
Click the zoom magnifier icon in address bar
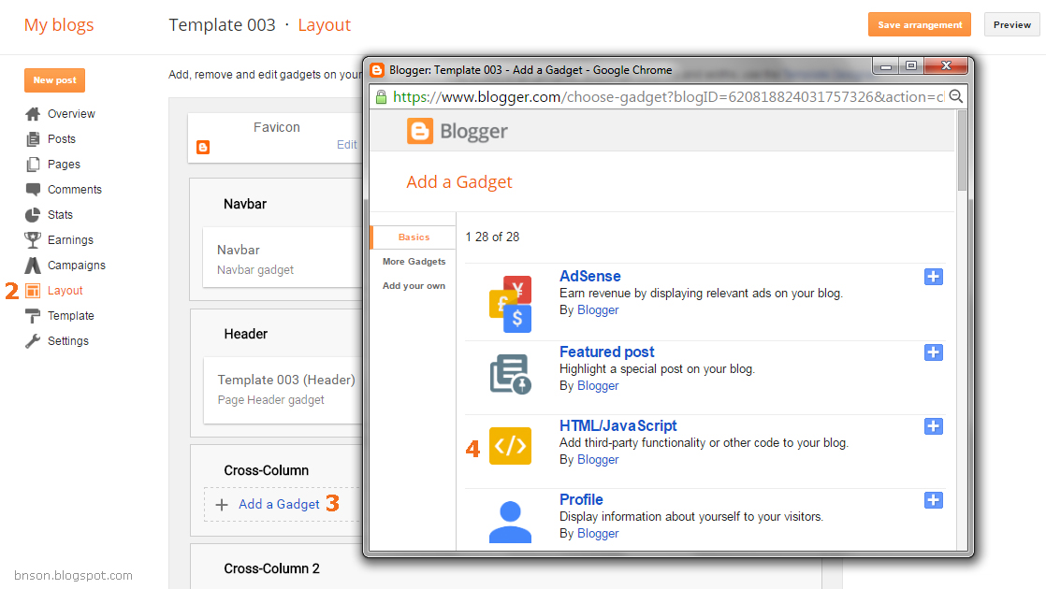956,96
